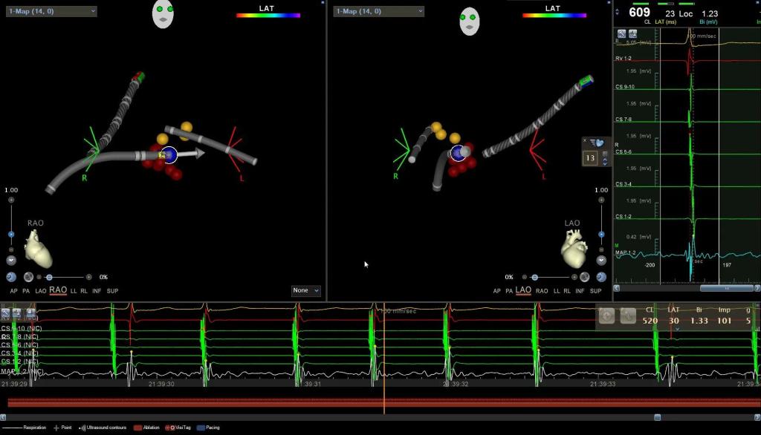761x435 pixels.
Task: Click the head orientation icon in right map
Action: 469,20
